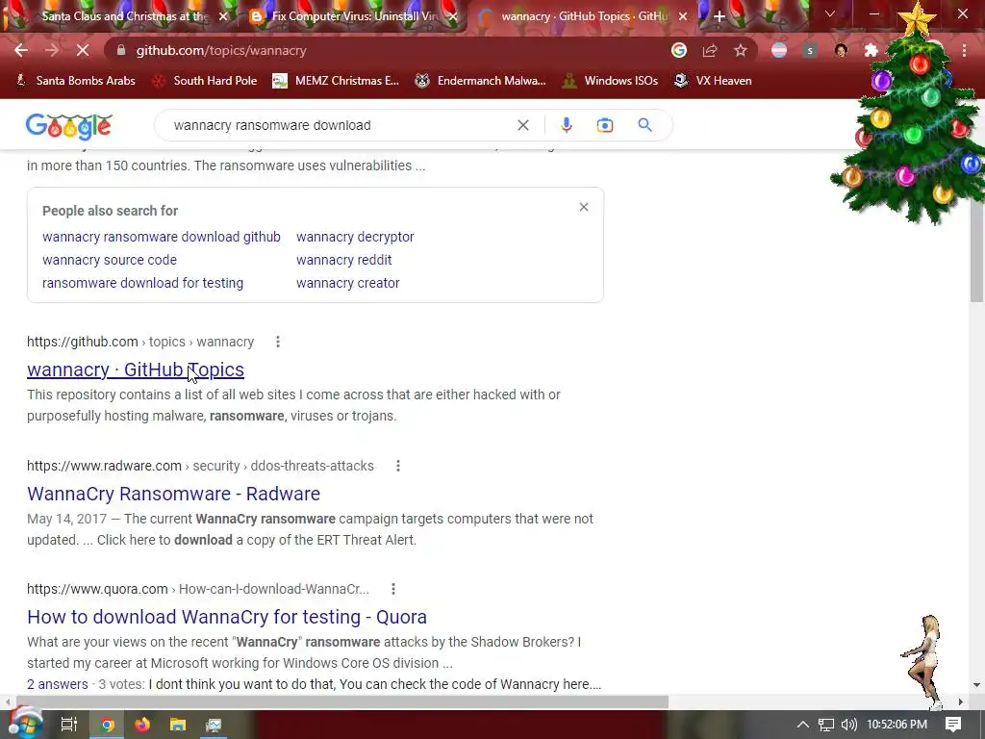Click the address bar URL
Screen dimensions: 985x739
pyautogui.click(x=221, y=50)
